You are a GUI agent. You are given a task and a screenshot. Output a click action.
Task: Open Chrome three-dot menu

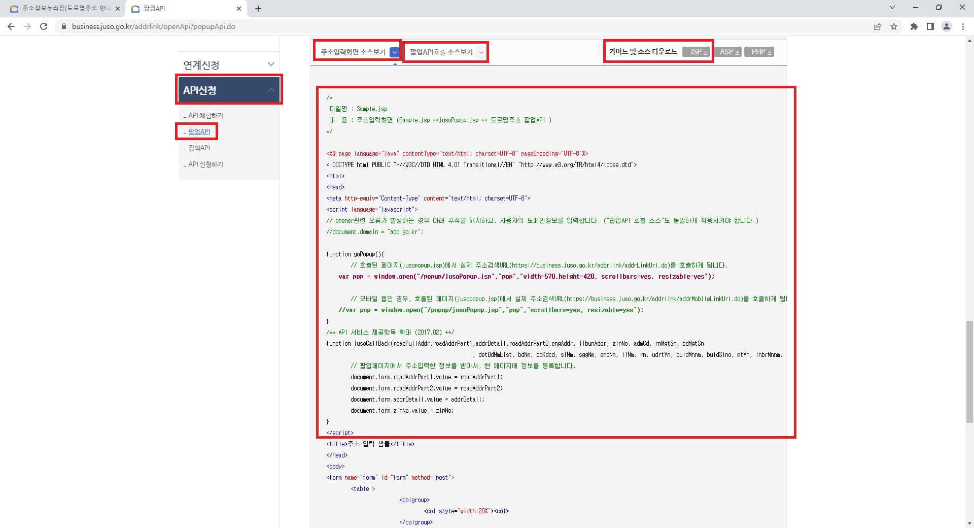point(963,26)
